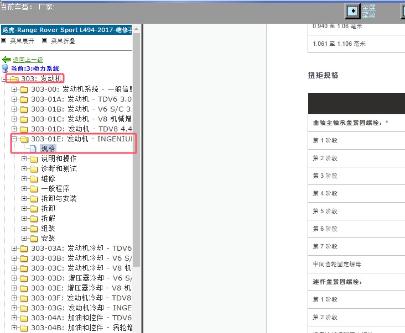Click 菜单展开 to expand all menus
This screenshot has height=333, width=405.
(x=22, y=41)
